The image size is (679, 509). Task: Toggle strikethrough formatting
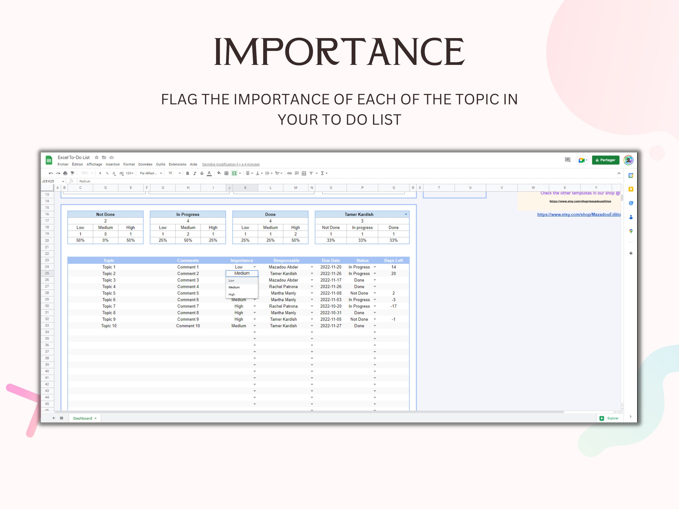(202, 173)
